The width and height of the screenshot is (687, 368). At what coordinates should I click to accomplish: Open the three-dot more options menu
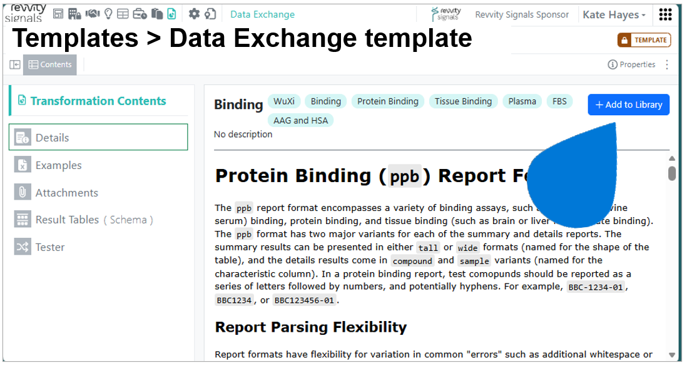[x=667, y=65]
